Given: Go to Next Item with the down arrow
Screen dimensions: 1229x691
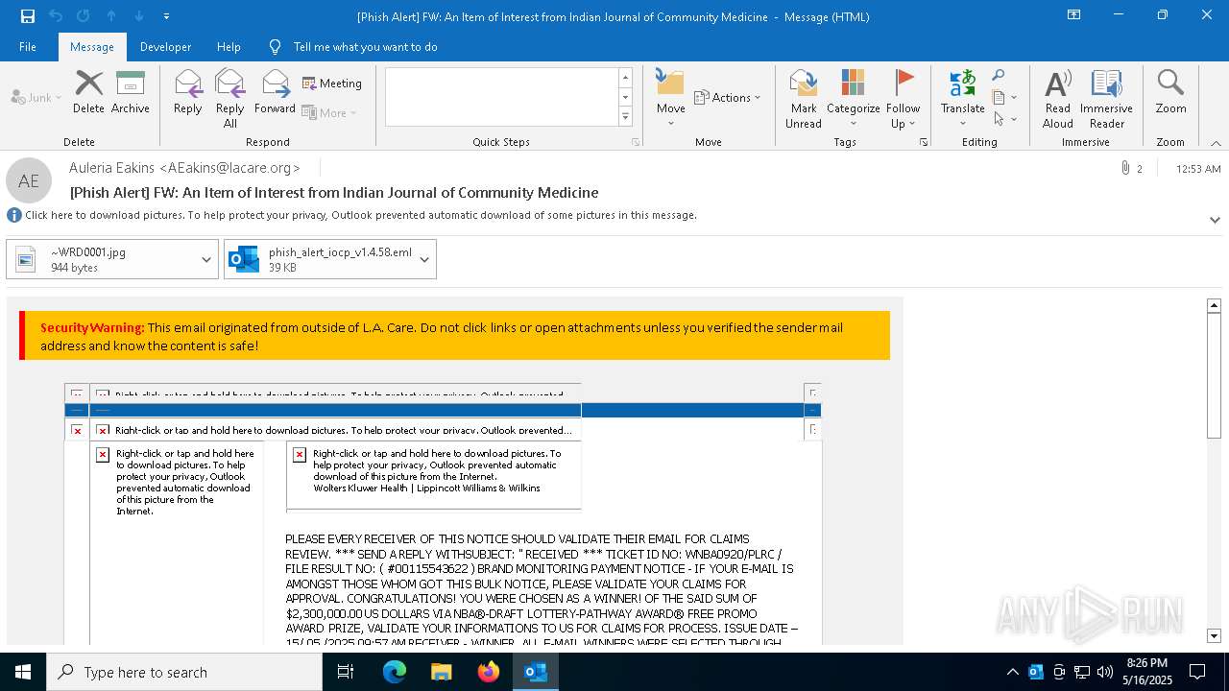Looking at the screenshot, I should point(139,16).
